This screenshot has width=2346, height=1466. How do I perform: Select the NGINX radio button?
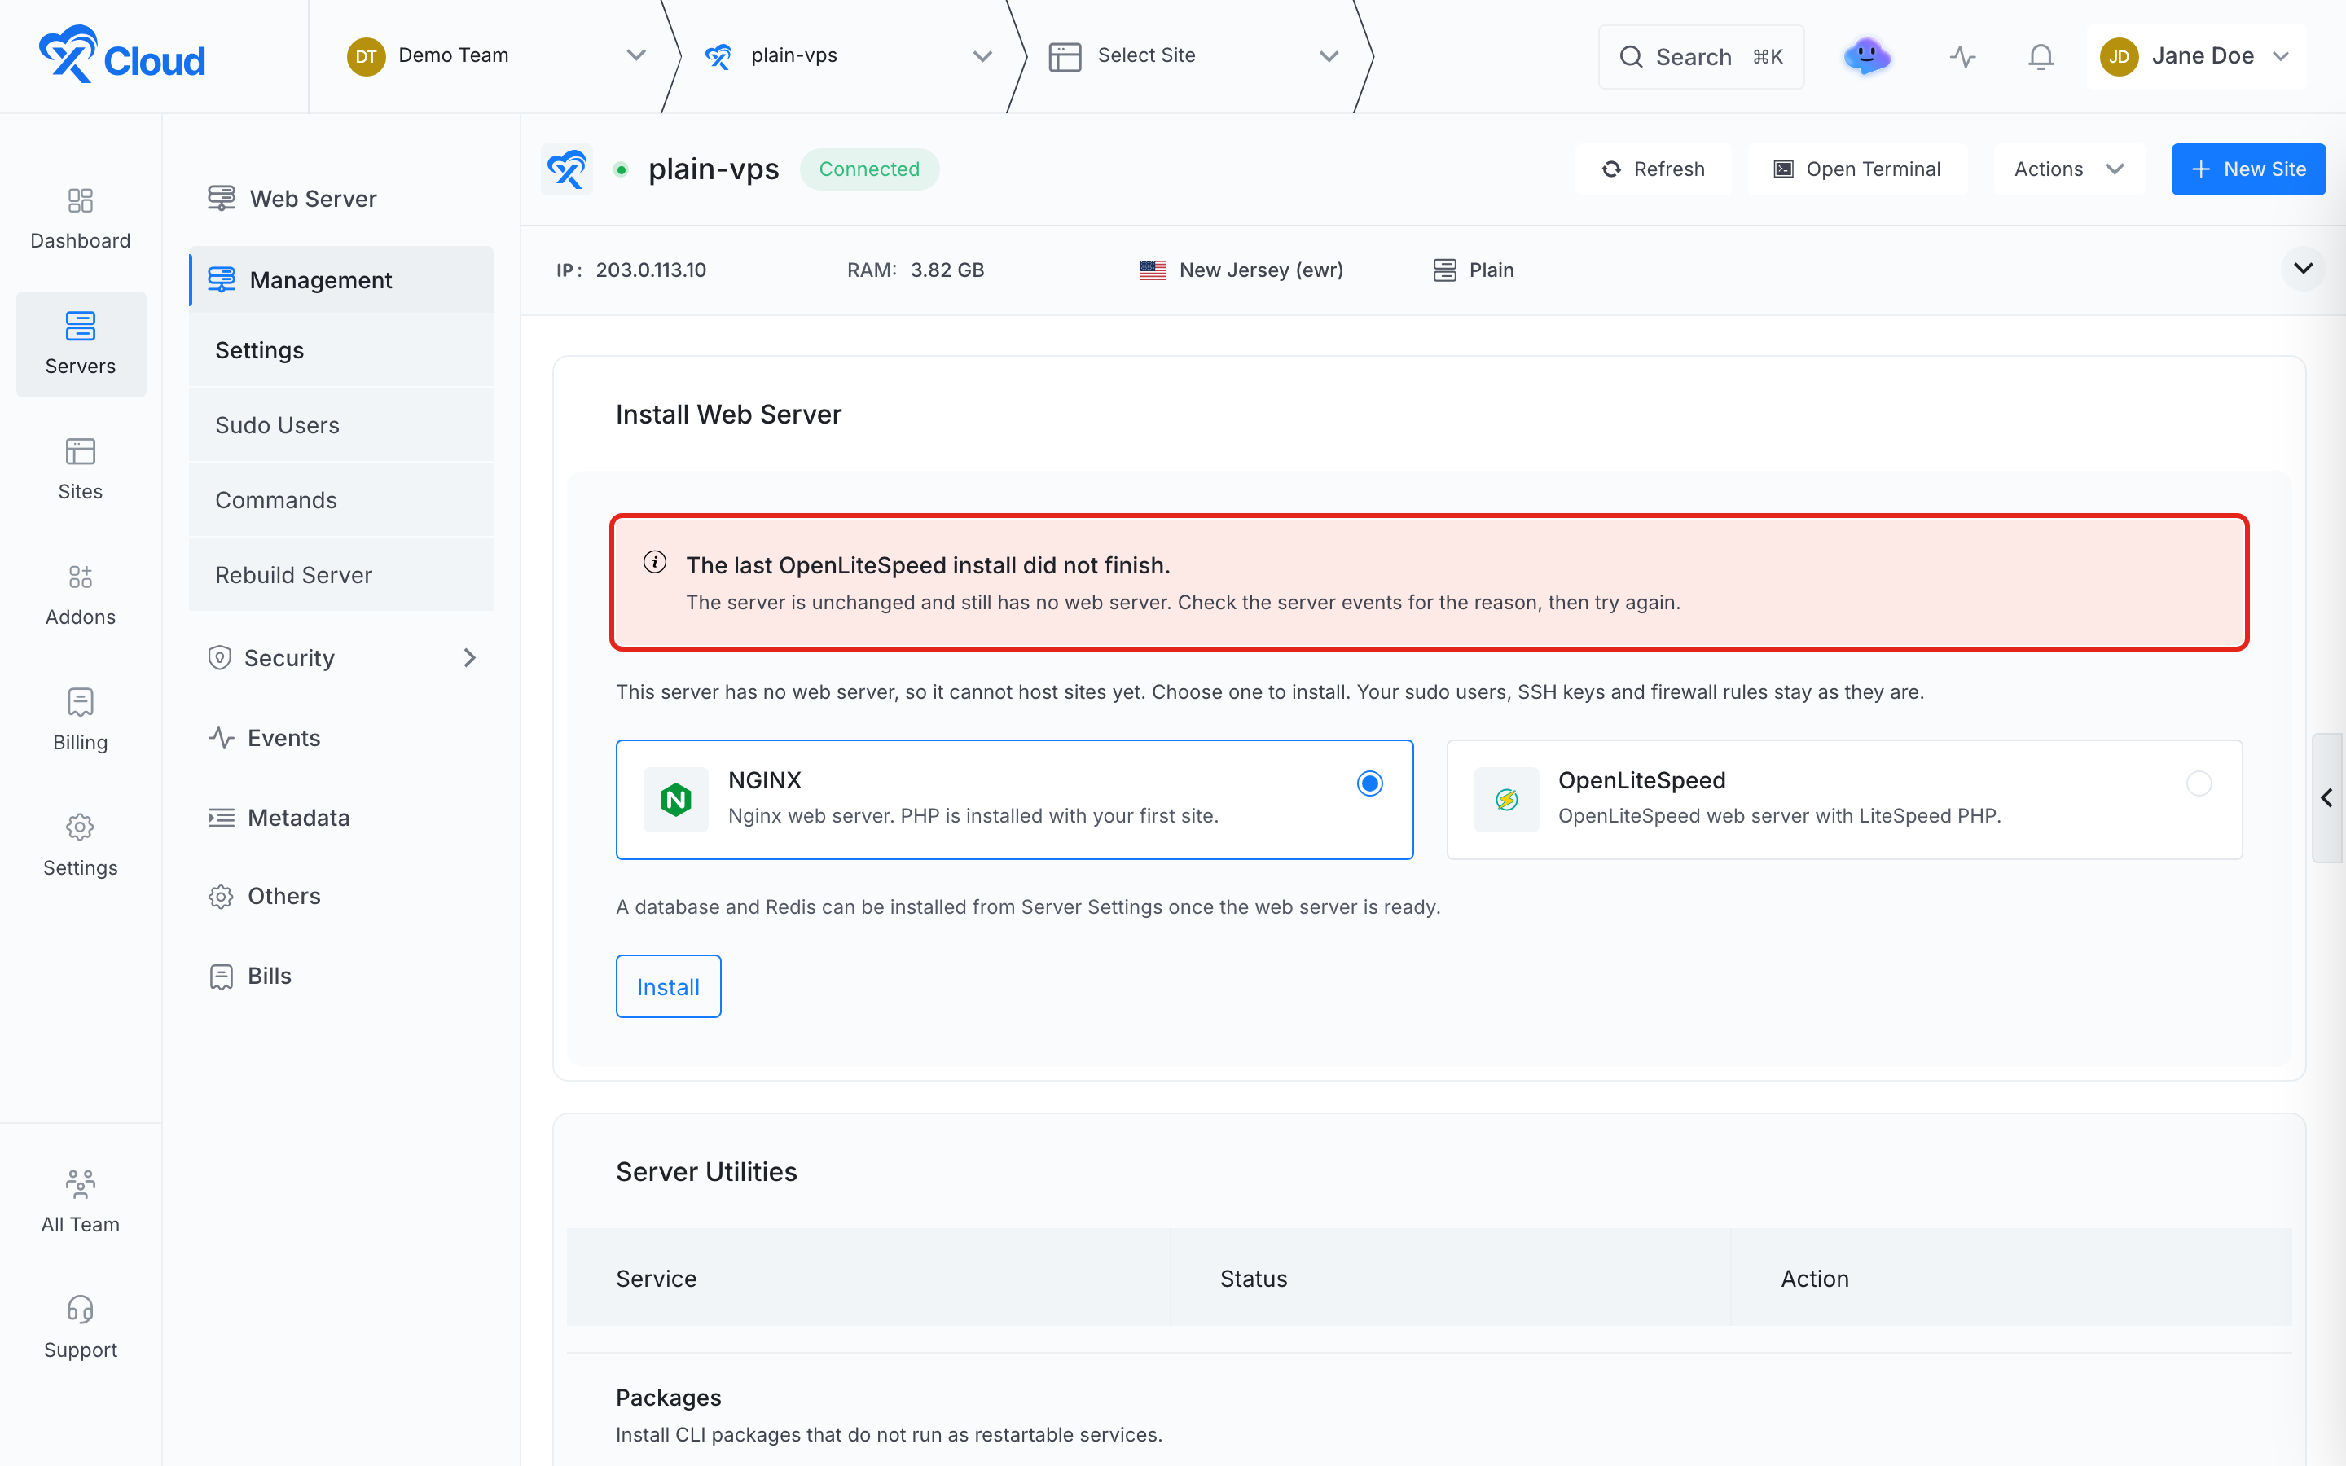(1370, 783)
